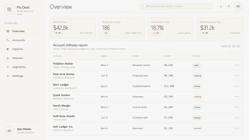
Task: Click the Net revenue card
Action: [x=73, y=28]
